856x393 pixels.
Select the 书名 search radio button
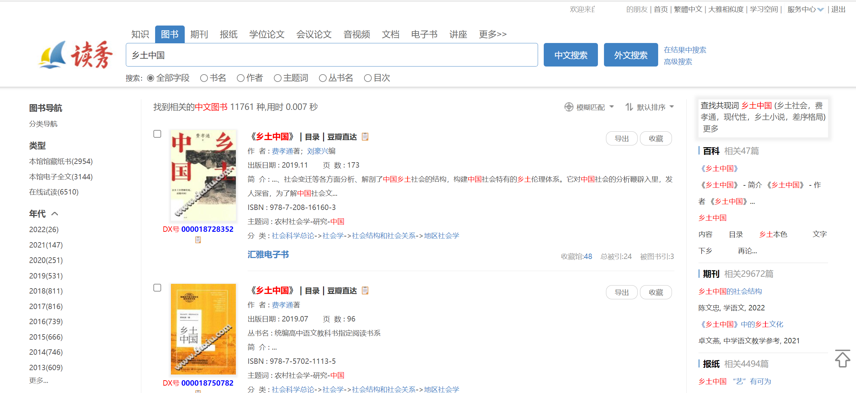click(x=204, y=78)
